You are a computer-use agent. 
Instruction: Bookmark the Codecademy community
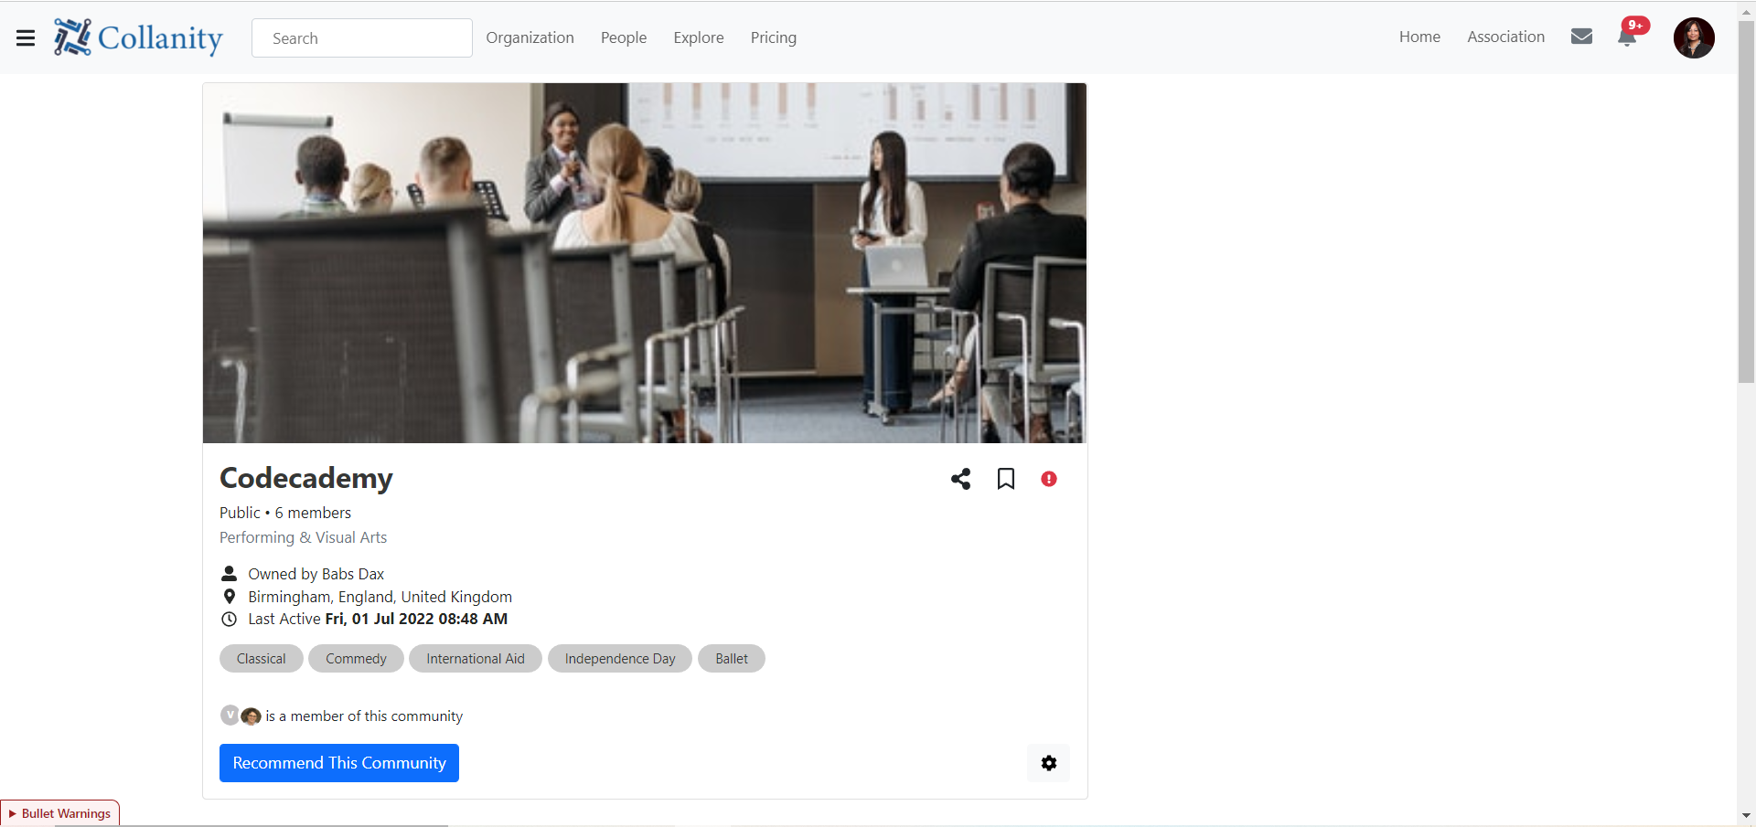tap(1006, 479)
